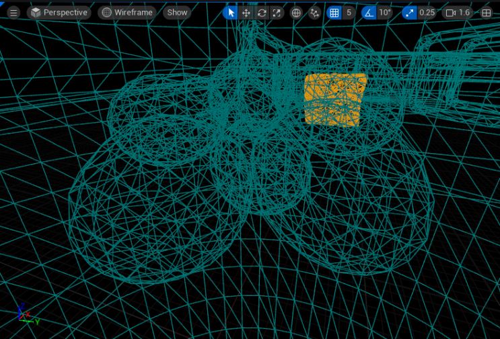The image size is (500, 339).
Task: Open the rotation snap 10° dropdown
Action: 385,12
